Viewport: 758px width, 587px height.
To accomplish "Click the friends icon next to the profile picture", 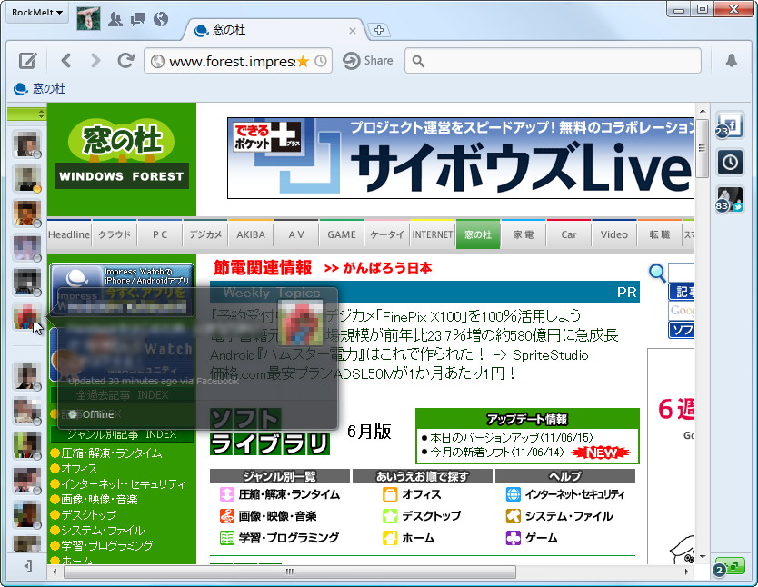I will (x=114, y=18).
